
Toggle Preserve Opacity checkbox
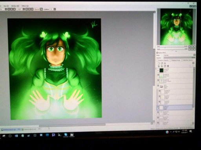click(x=157, y=60)
